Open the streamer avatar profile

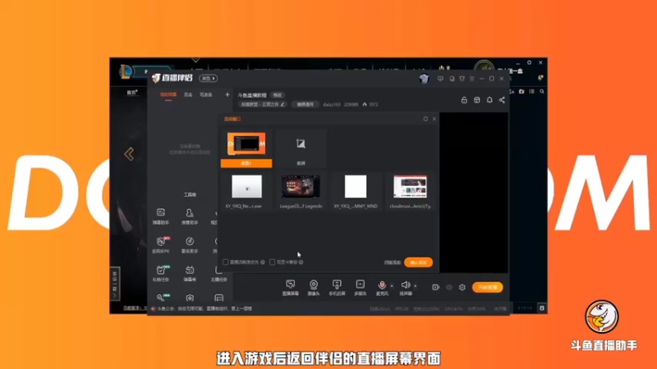pyautogui.click(x=424, y=79)
